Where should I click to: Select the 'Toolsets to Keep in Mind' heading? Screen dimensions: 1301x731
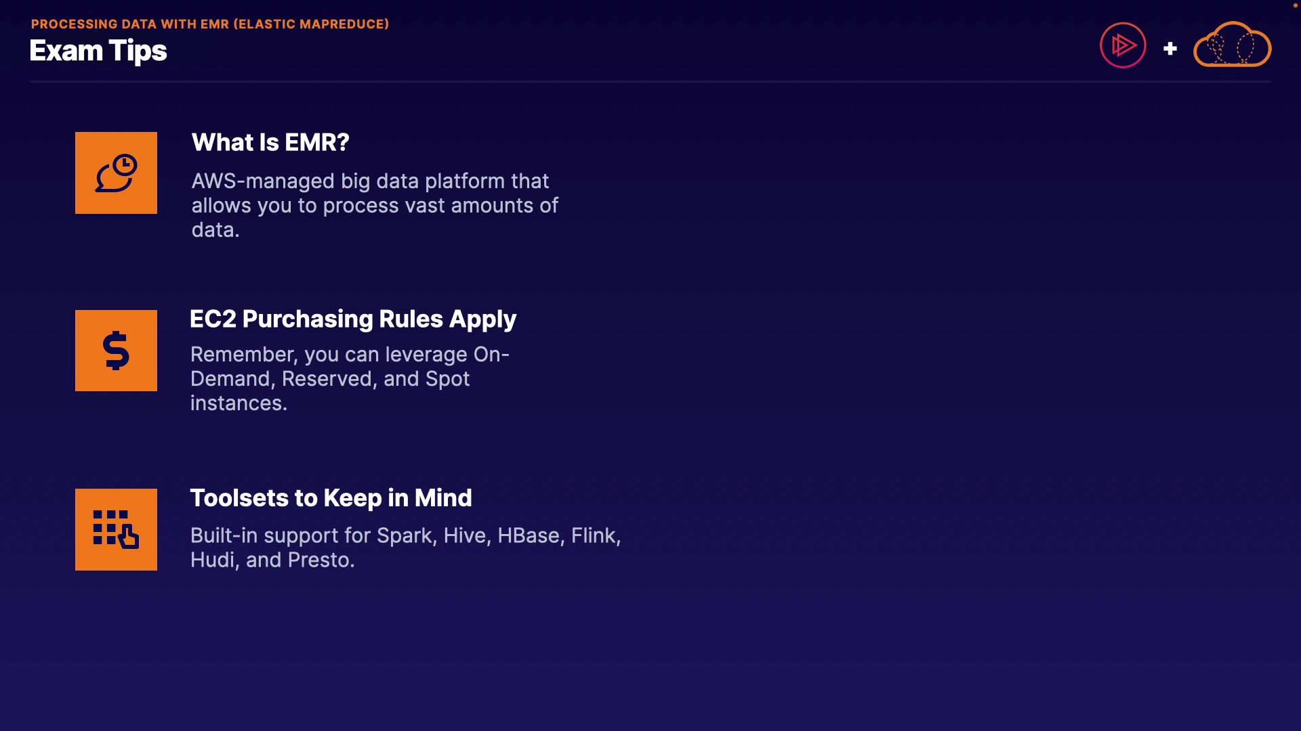[x=331, y=498]
